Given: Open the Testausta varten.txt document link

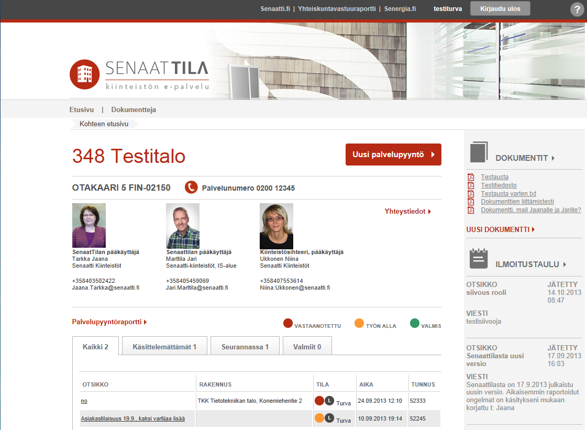Looking at the screenshot, I should [x=508, y=193].
